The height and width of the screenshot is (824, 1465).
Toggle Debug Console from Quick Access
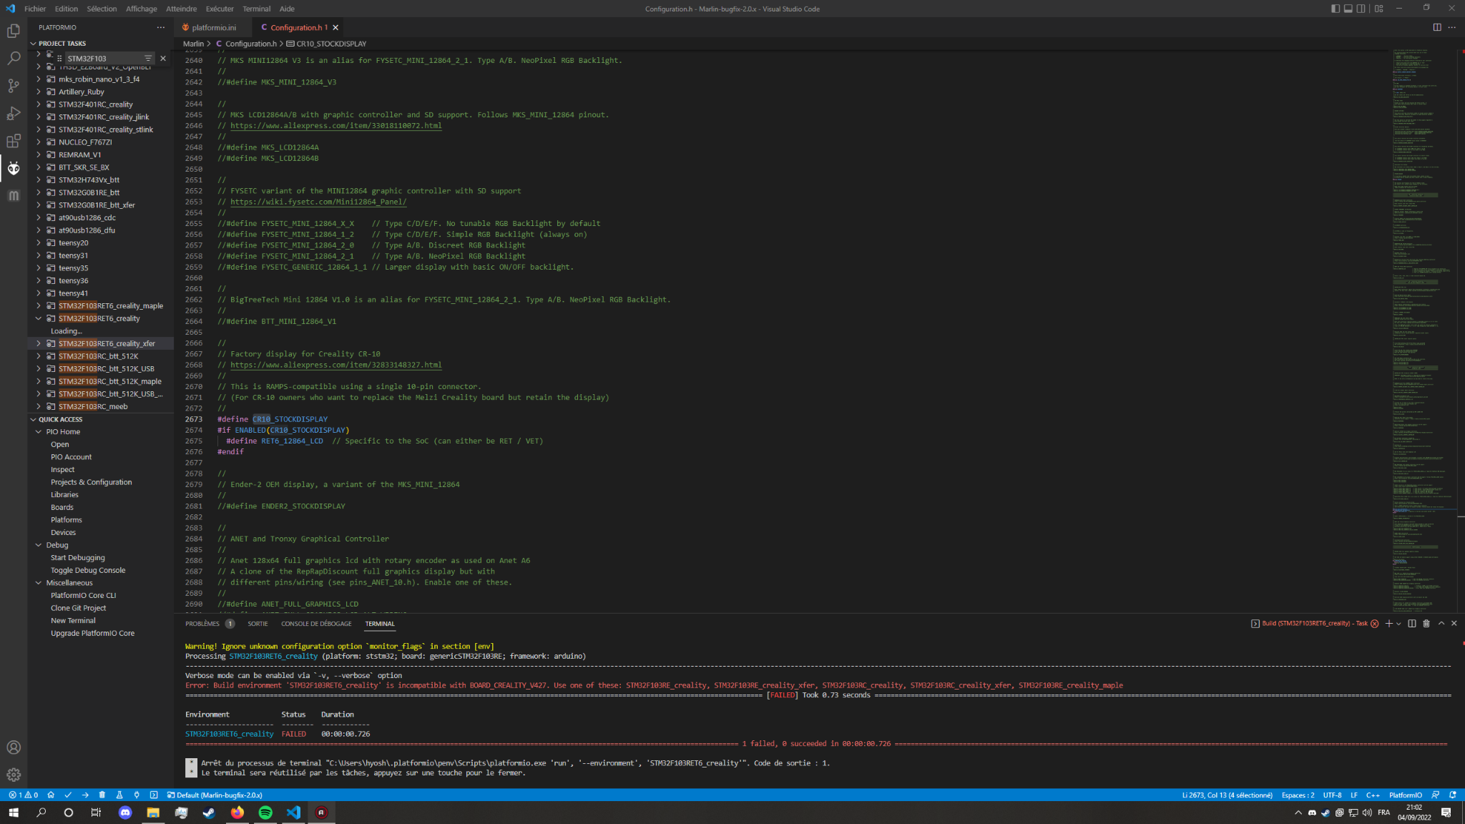point(88,570)
